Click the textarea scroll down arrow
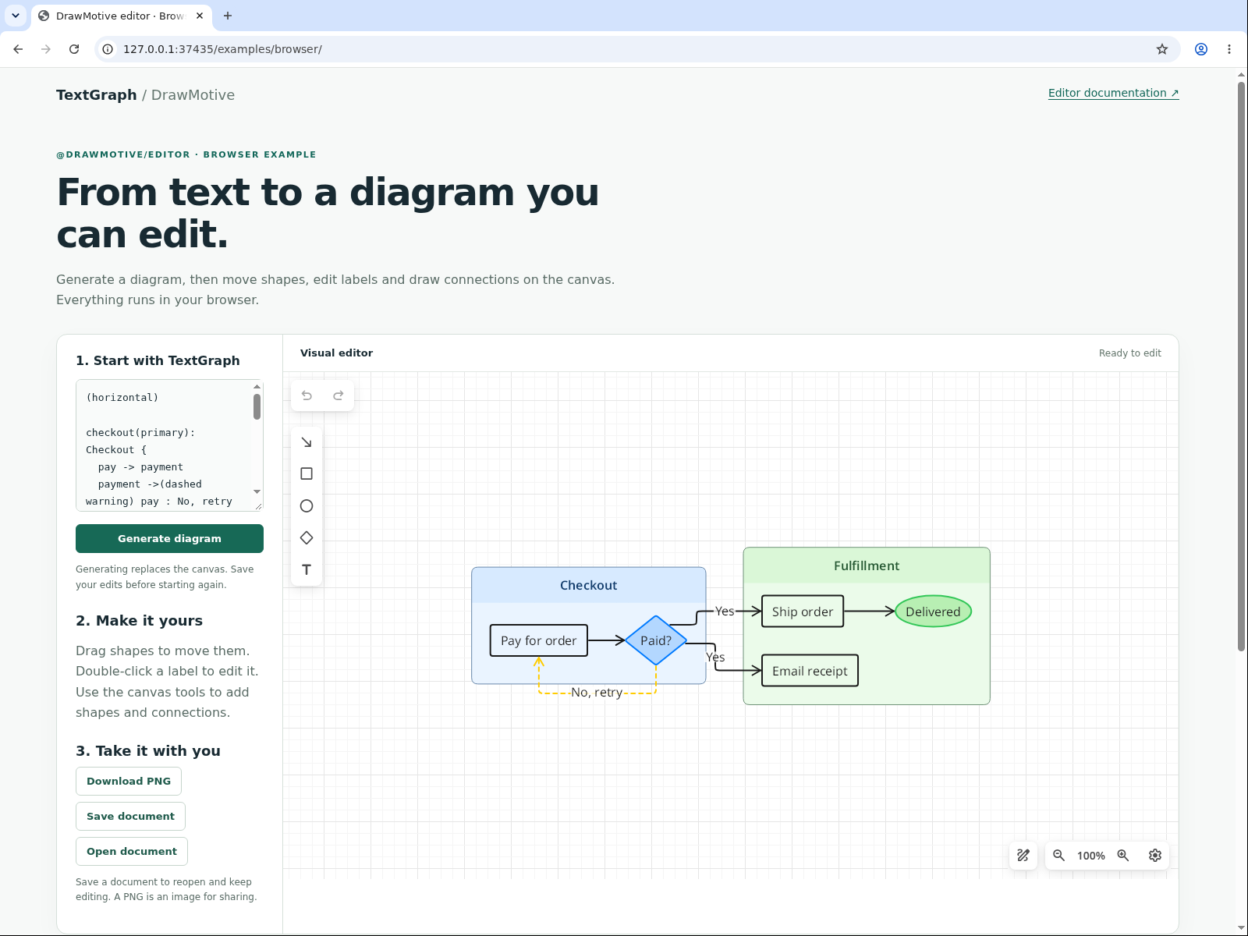 pos(257,491)
